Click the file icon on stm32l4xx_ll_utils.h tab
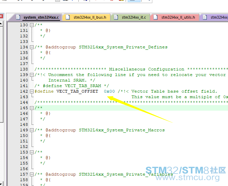The height and width of the screenshot is (186, 228). pyautogui.click(x=155, y=17)
